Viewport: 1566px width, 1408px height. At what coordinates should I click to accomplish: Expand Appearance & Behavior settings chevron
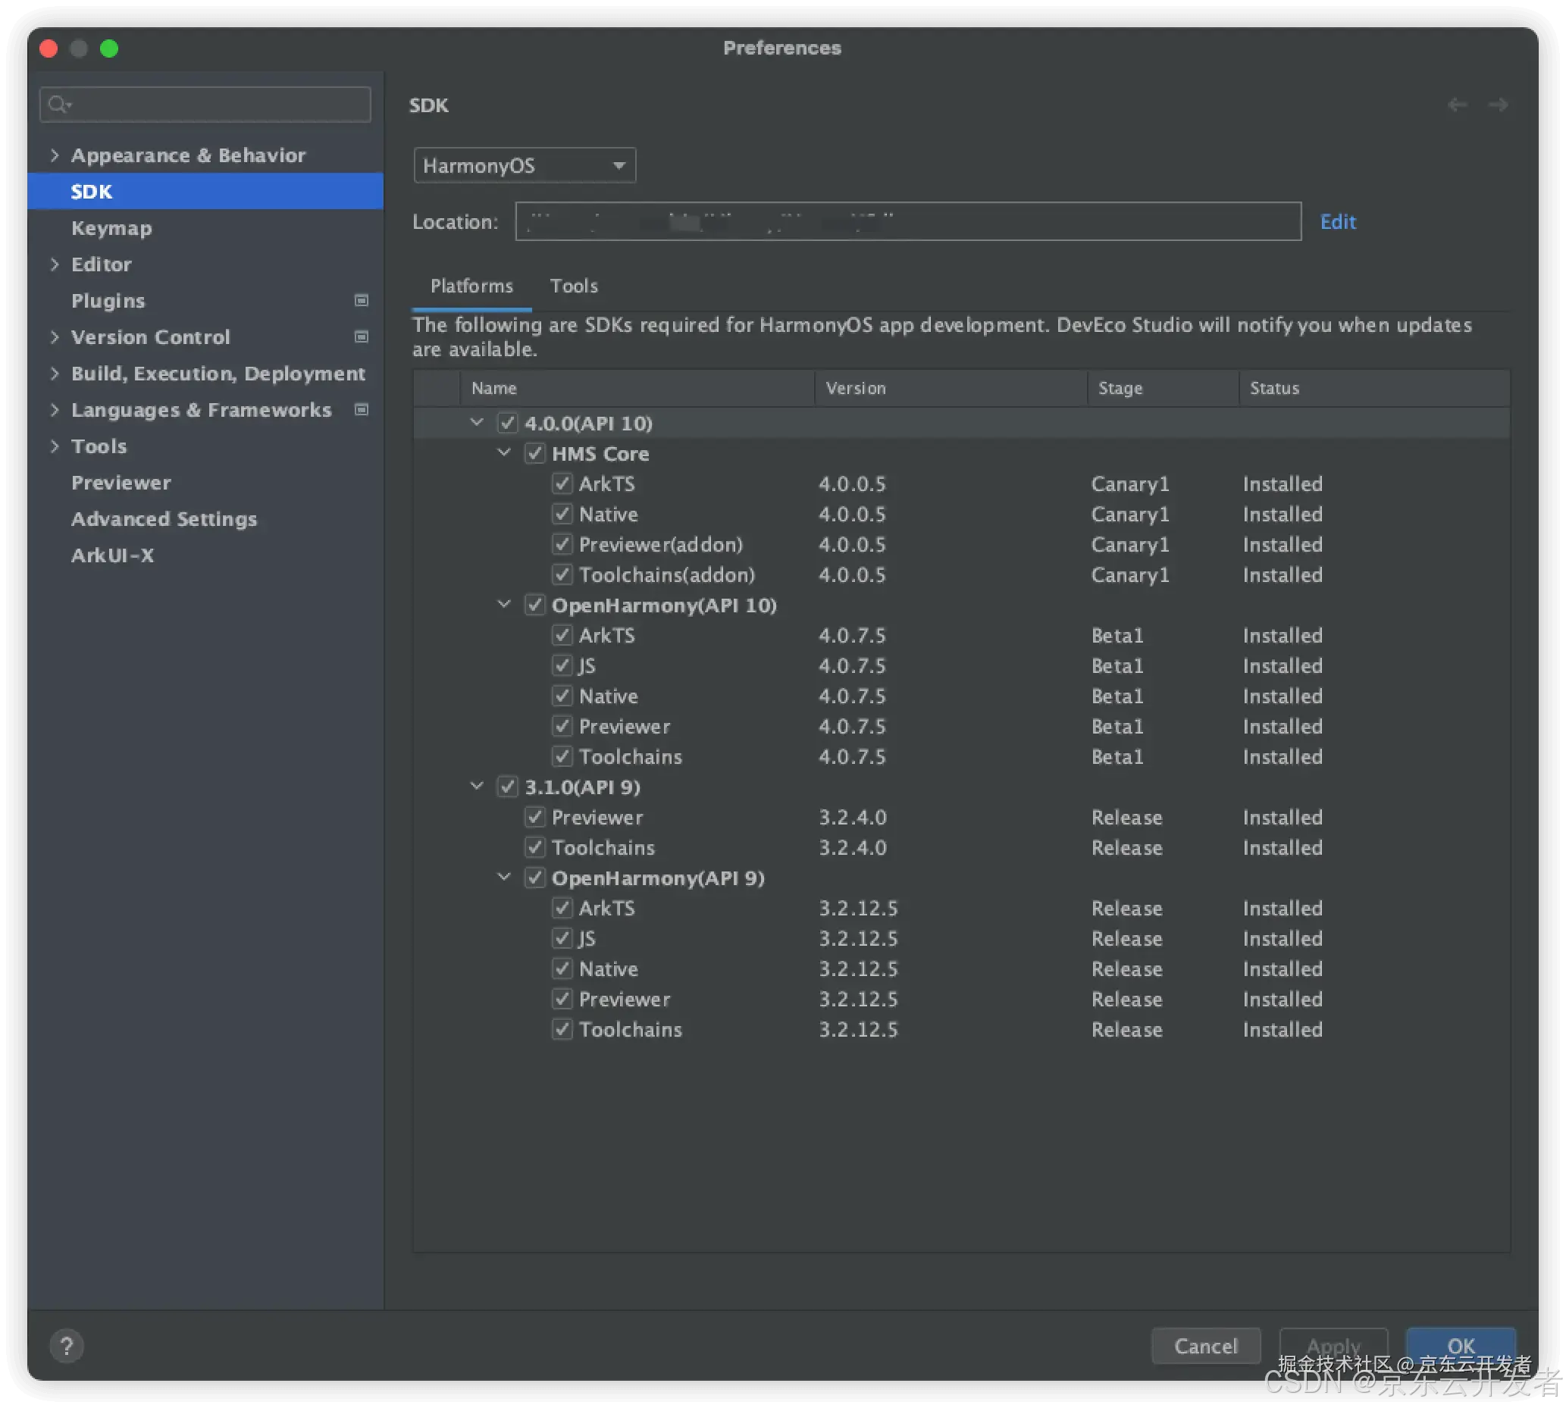(54, 155)
